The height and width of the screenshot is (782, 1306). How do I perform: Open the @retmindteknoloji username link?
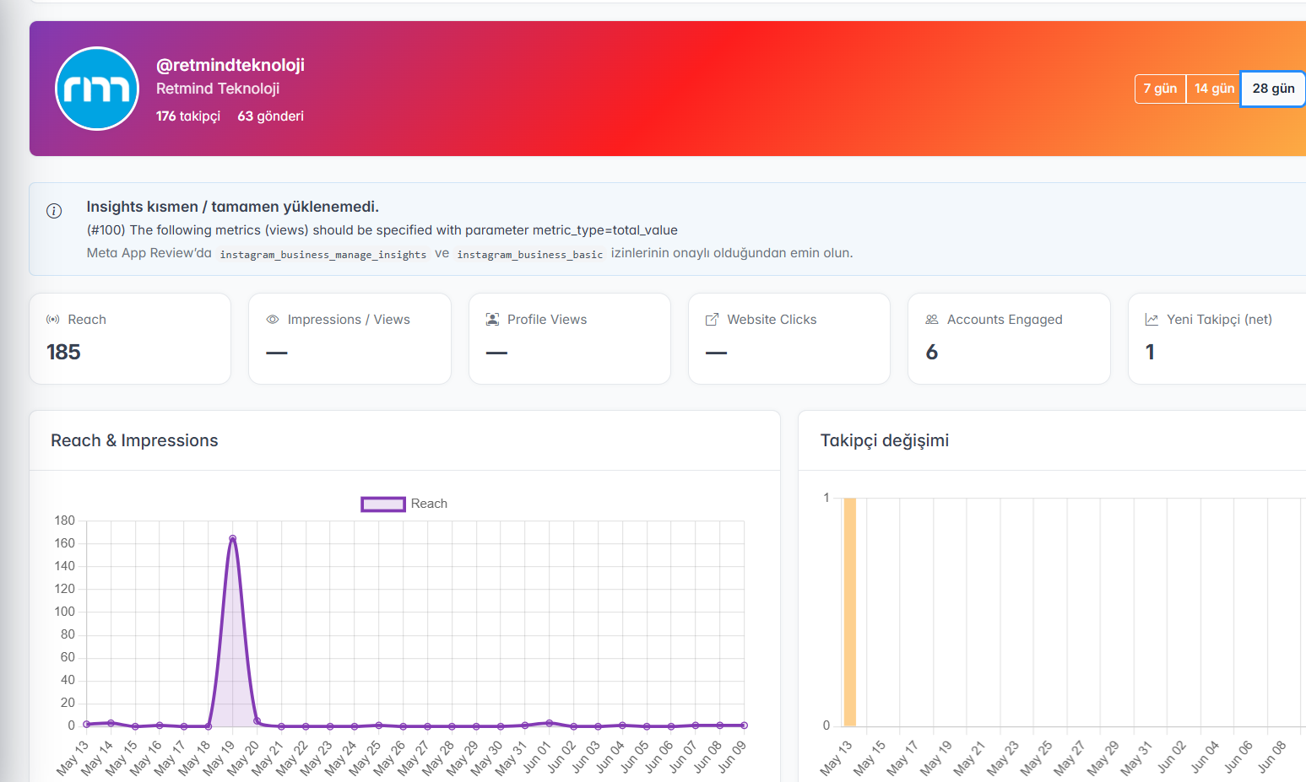[x=230, y=65]
